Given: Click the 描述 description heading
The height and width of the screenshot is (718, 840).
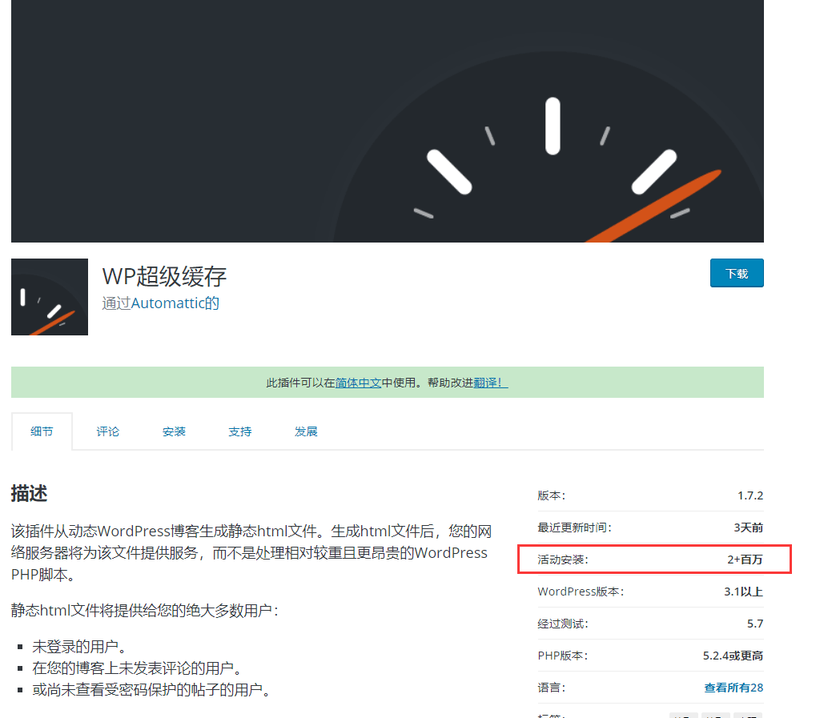Looking at the screenshot, I should tap(29, 493).
